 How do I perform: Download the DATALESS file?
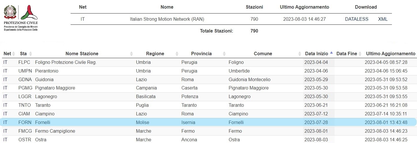pos(357,19)
